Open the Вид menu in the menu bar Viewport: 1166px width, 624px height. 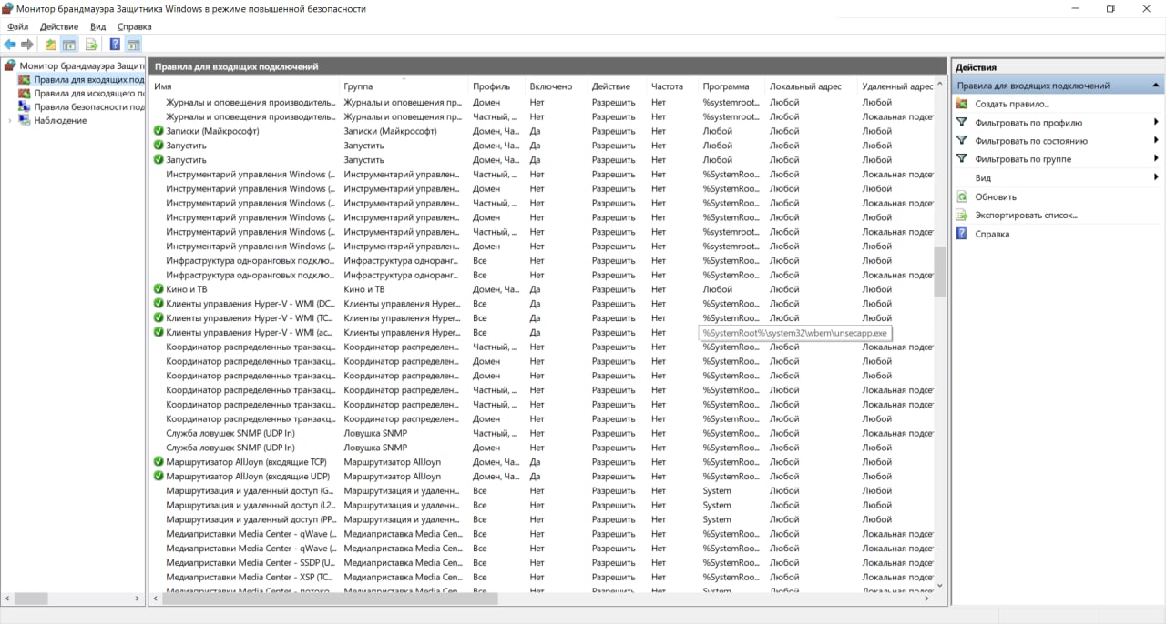coord(97,27)
